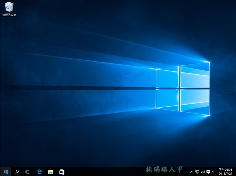Open Action Center notifications icon
This screenshot has width=236, height=176.
pos(208,172)
